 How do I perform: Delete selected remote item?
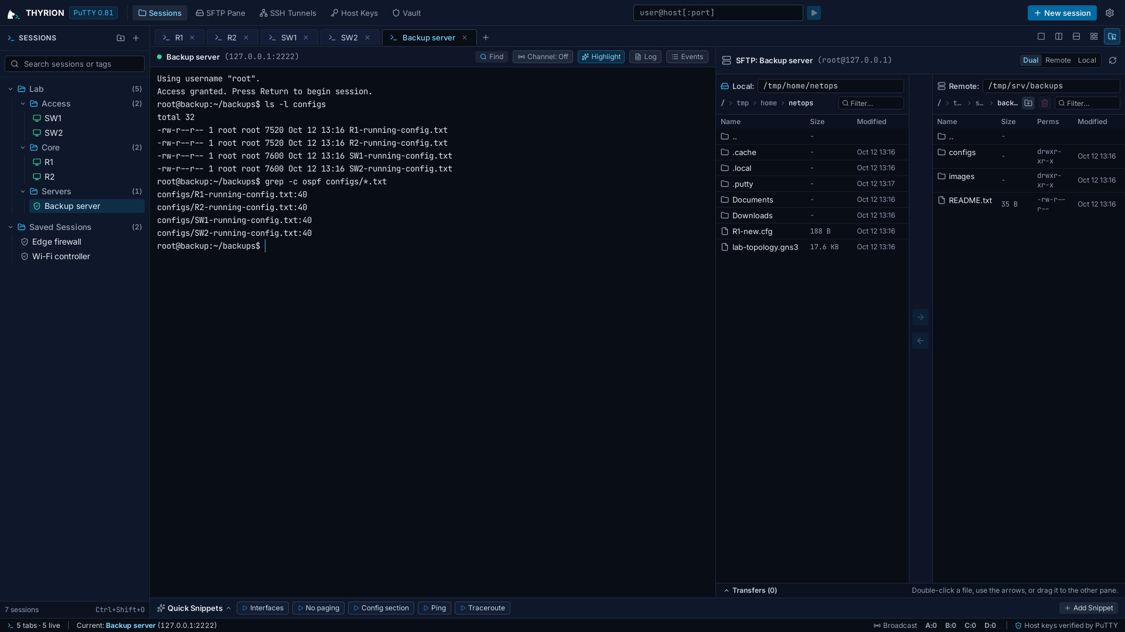pyautogui.click(x=1045, y=103)
